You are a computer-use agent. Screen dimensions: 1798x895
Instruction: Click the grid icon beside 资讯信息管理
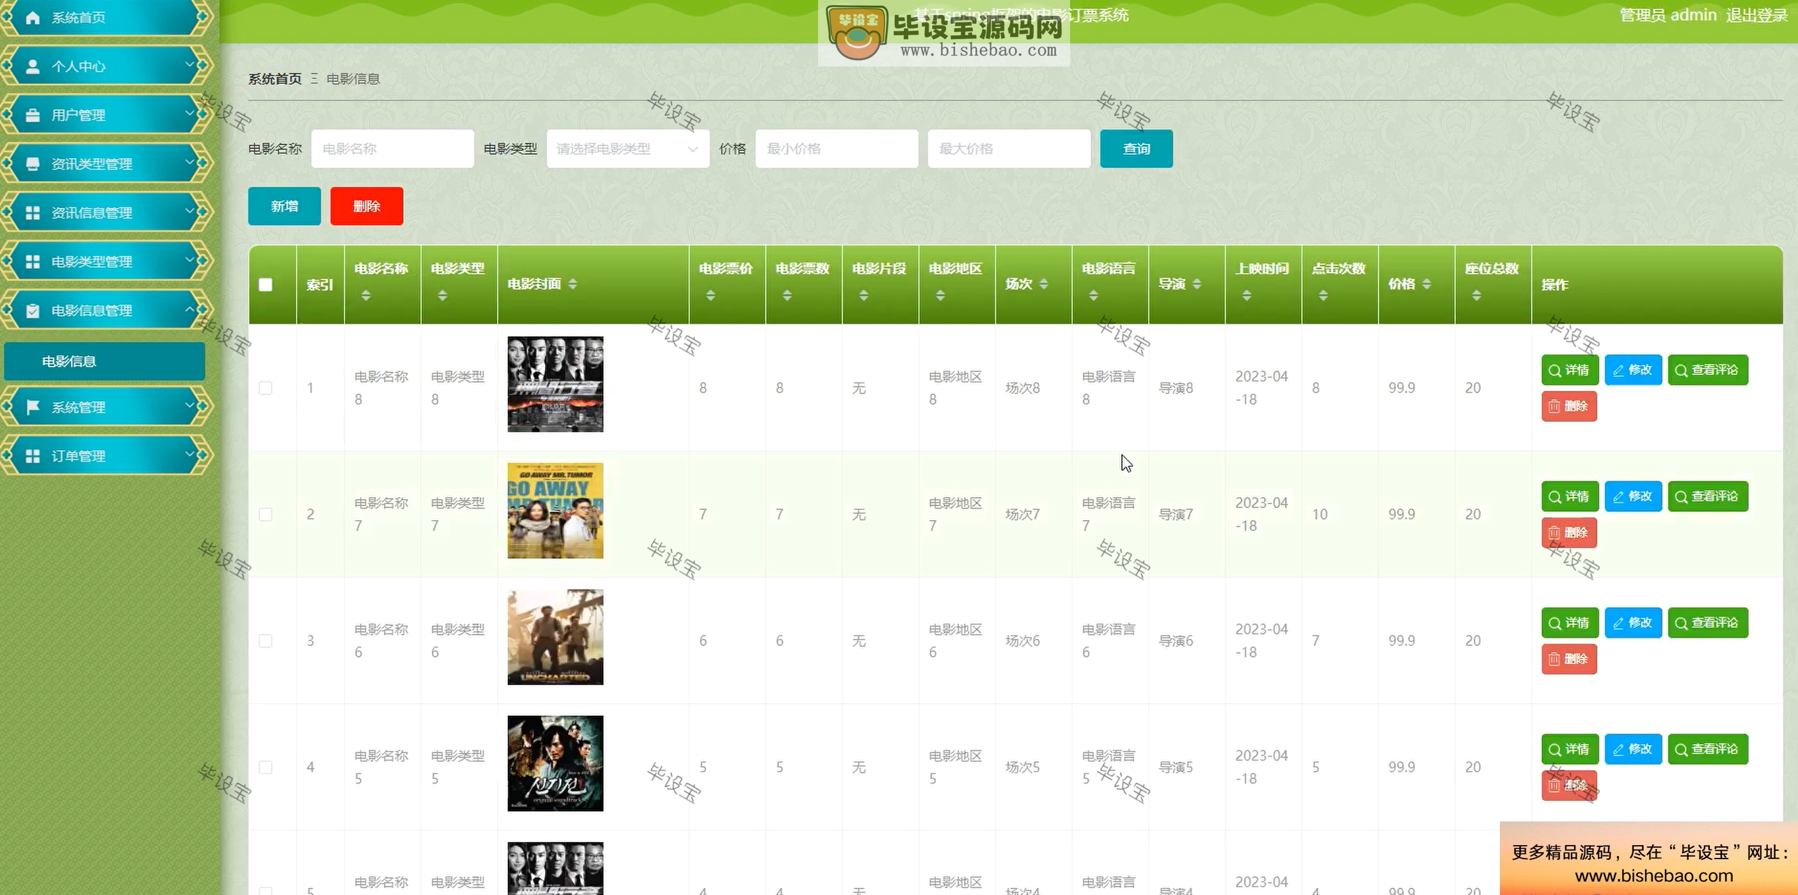[x=32, y=213]
